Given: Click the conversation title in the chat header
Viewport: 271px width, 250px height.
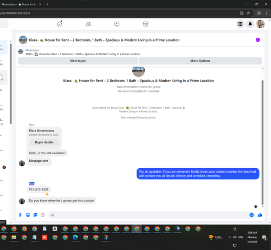Looking at the screenshot, I should pos(104,40).
